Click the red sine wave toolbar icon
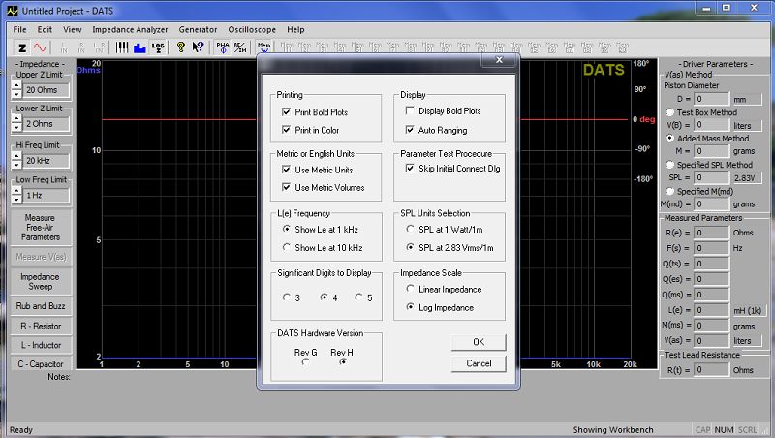 (40, 47)
